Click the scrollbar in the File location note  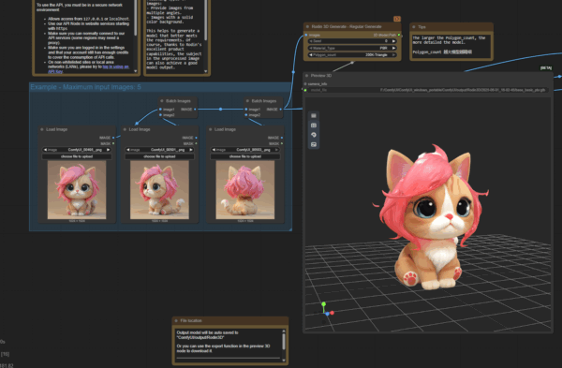pos(284,342)
